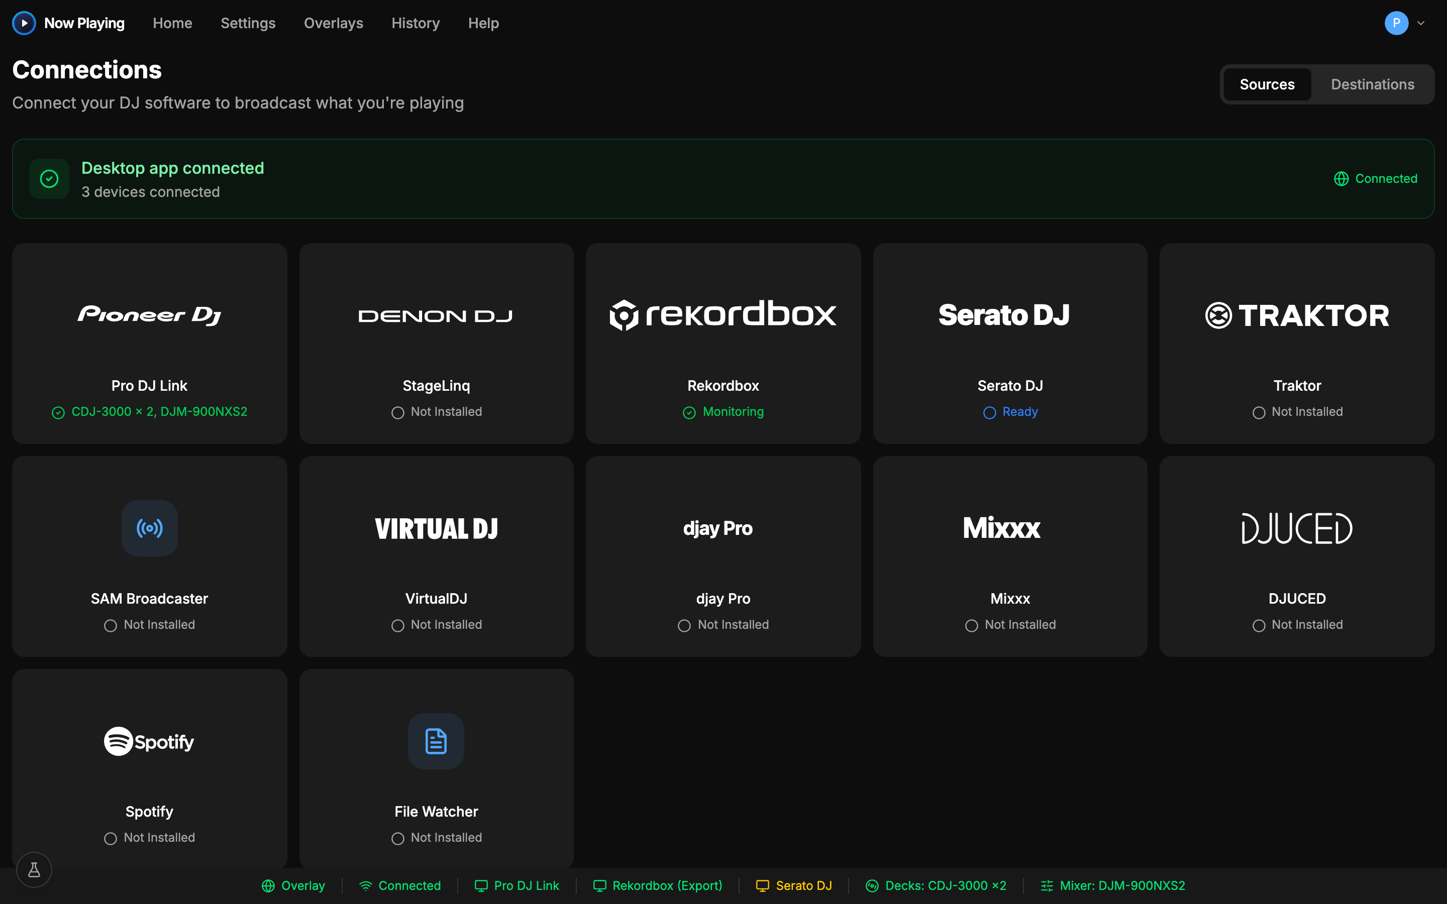The image size is (1447, 904).
Task: Open the History page
Action: point(415,23)
